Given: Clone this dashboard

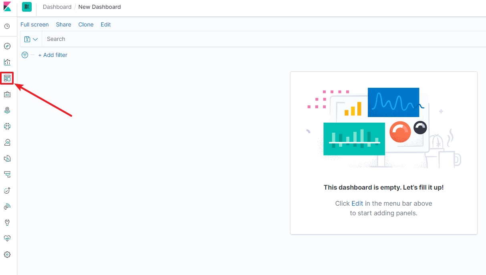Looking at the screenshot, I should coord(86,24).
